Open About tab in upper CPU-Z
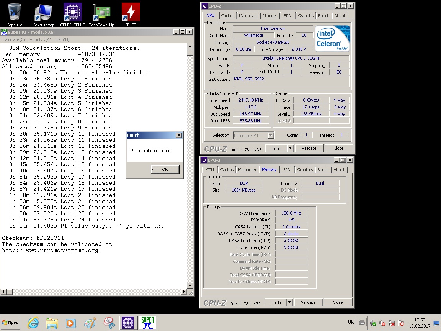The height and width of the screenshot is (331, 441). [x=340, y=16]
